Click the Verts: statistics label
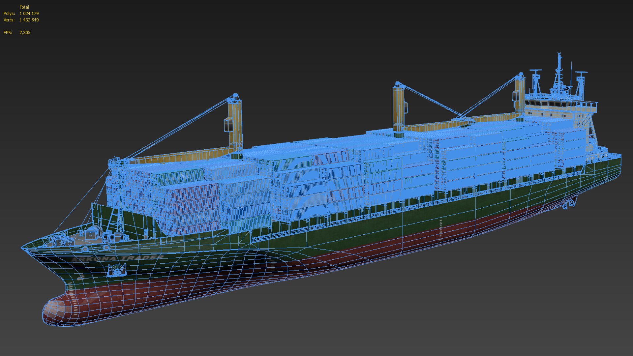 click(x=9, y=20)
